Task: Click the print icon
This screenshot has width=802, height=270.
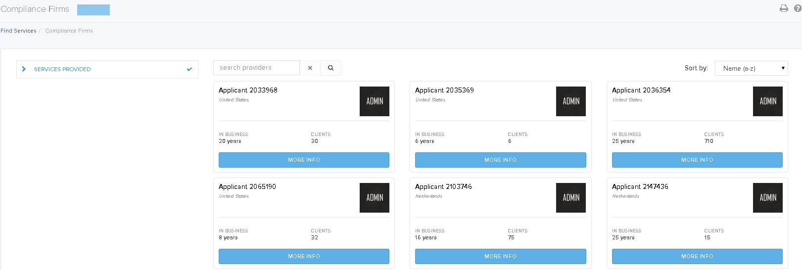Action: (784, 8)
